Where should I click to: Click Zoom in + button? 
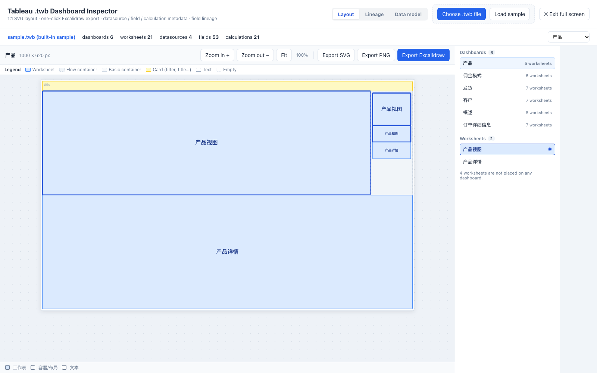click(x=217, y=55)
